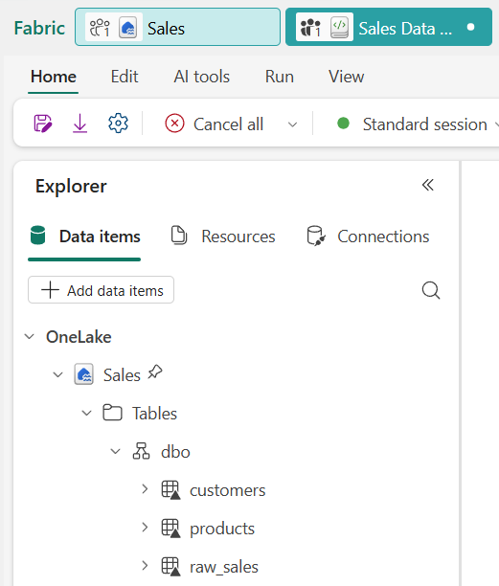The height and width of the screenshot is (586, 499).
Task: Click the Save as notebook icon
Action: click(43, 124)
